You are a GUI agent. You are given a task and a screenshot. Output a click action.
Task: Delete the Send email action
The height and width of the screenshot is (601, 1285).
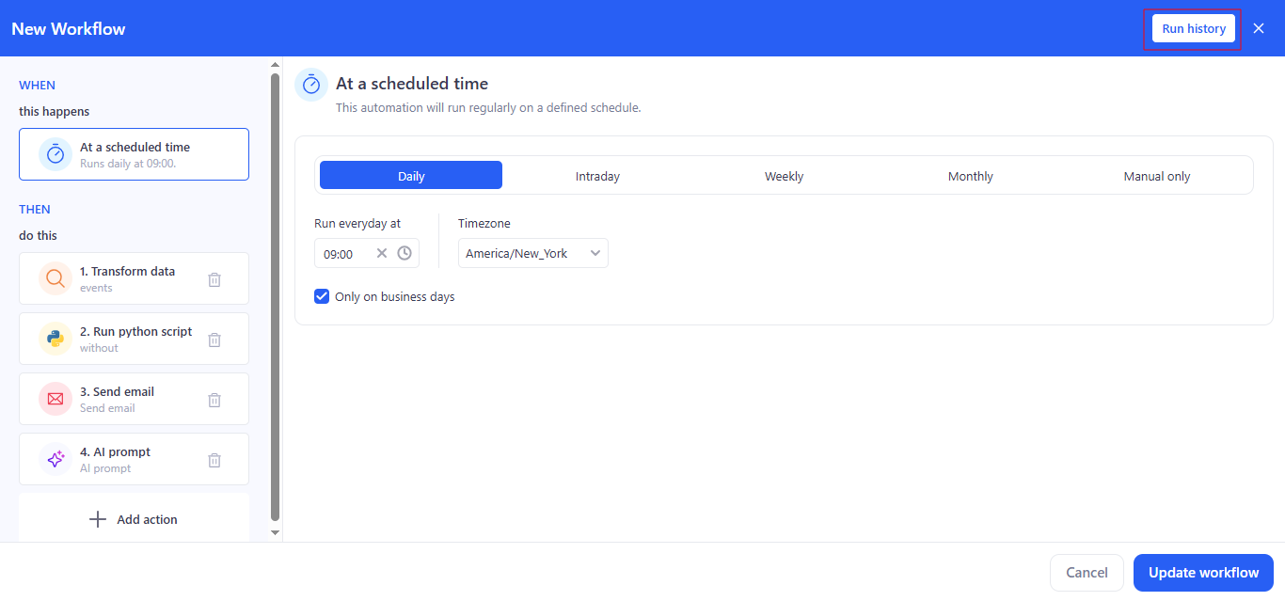[x=214, y=399]
